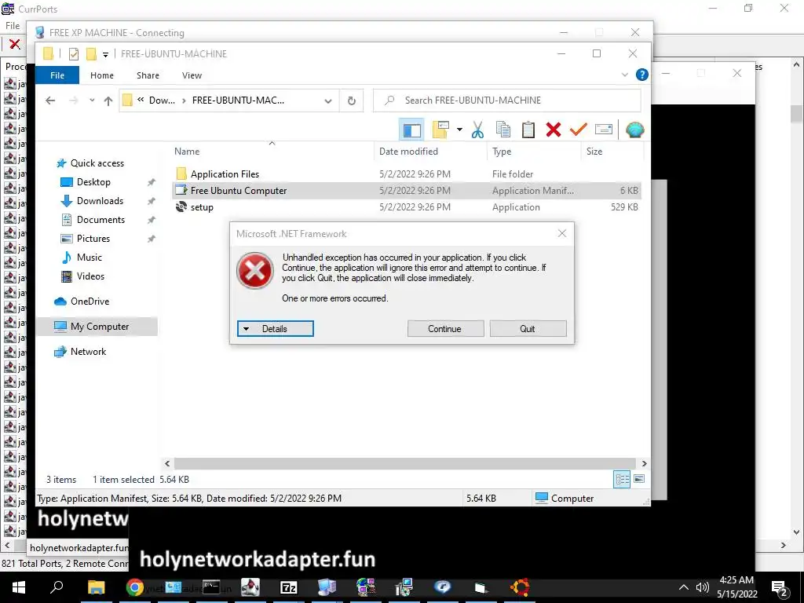804x603 pixels.
Task: Click Continue in the .NET error dialog
Action: pos(445,329)
